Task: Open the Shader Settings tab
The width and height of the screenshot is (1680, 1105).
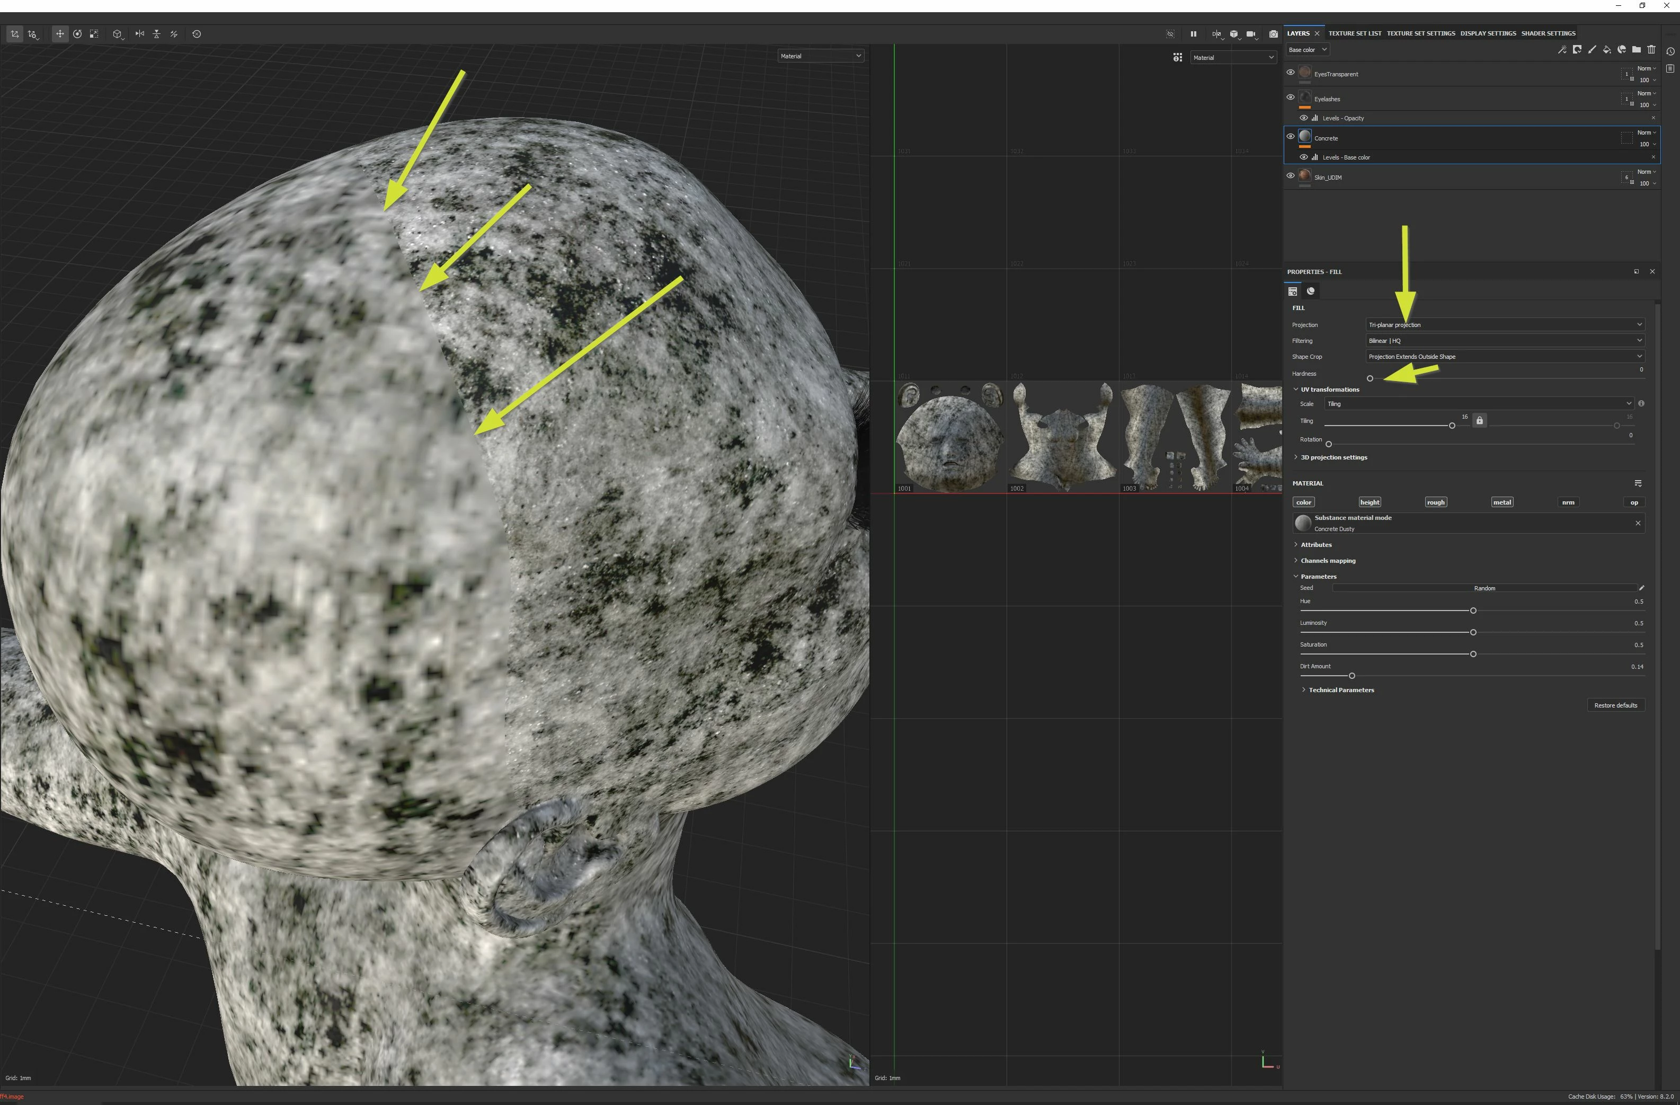Action: coord(1548,33)
